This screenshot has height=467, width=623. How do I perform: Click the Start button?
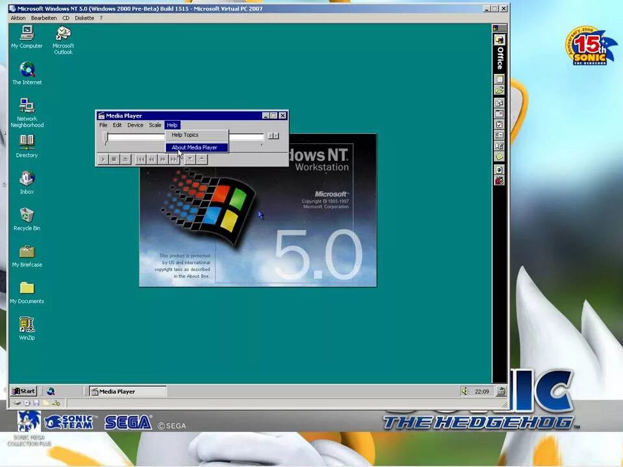coord(24,391)
